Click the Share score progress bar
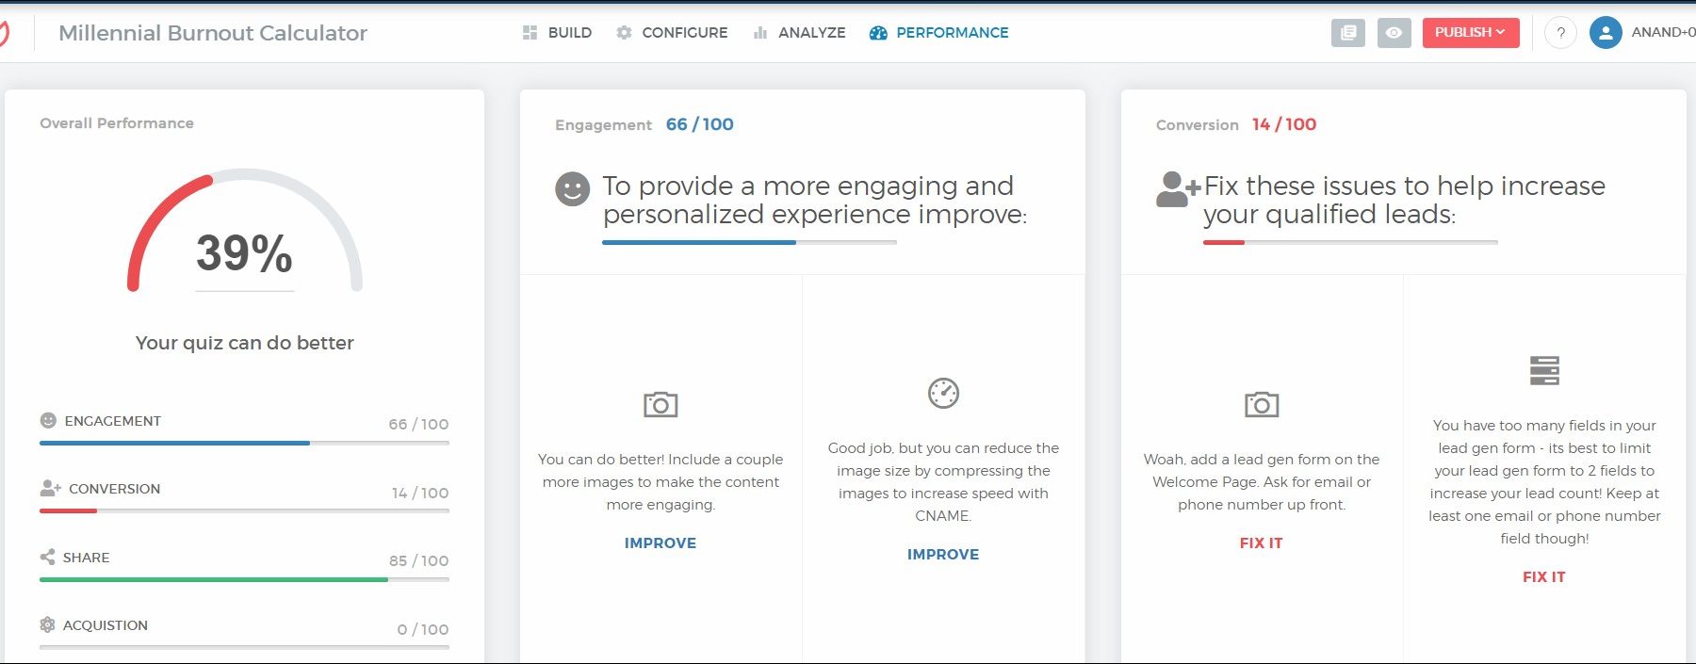Image resolution: width=1696 pixels, height=664 pixels. point(244,579)
